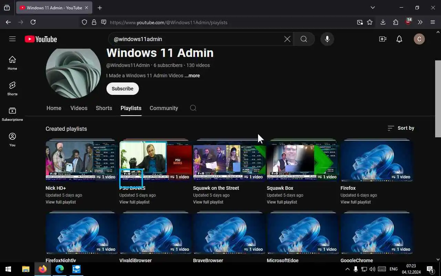Open the action center notification icon
441x276 pixels.
[430, 269]
